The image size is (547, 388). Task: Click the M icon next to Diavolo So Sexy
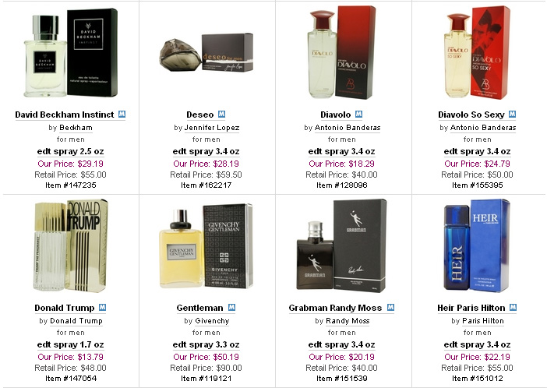click(512, 114)
